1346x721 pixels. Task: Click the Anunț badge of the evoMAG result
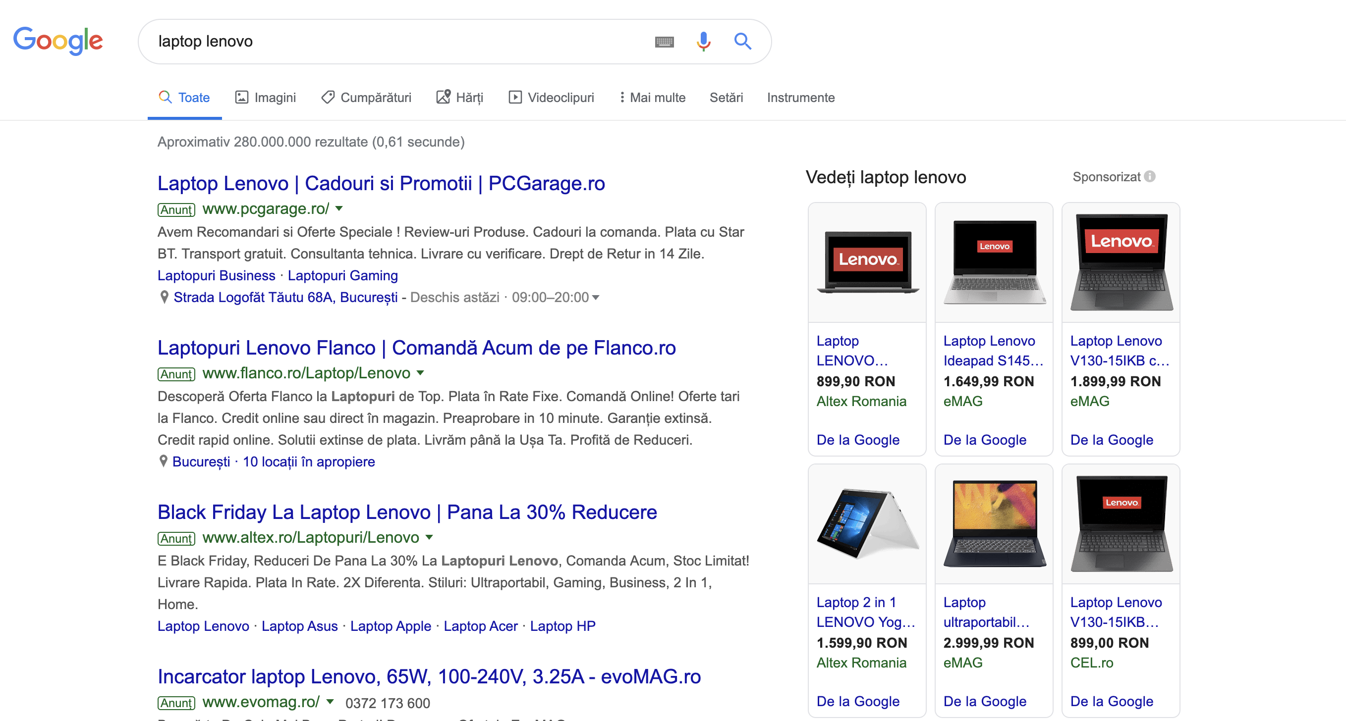pos(176,703)
